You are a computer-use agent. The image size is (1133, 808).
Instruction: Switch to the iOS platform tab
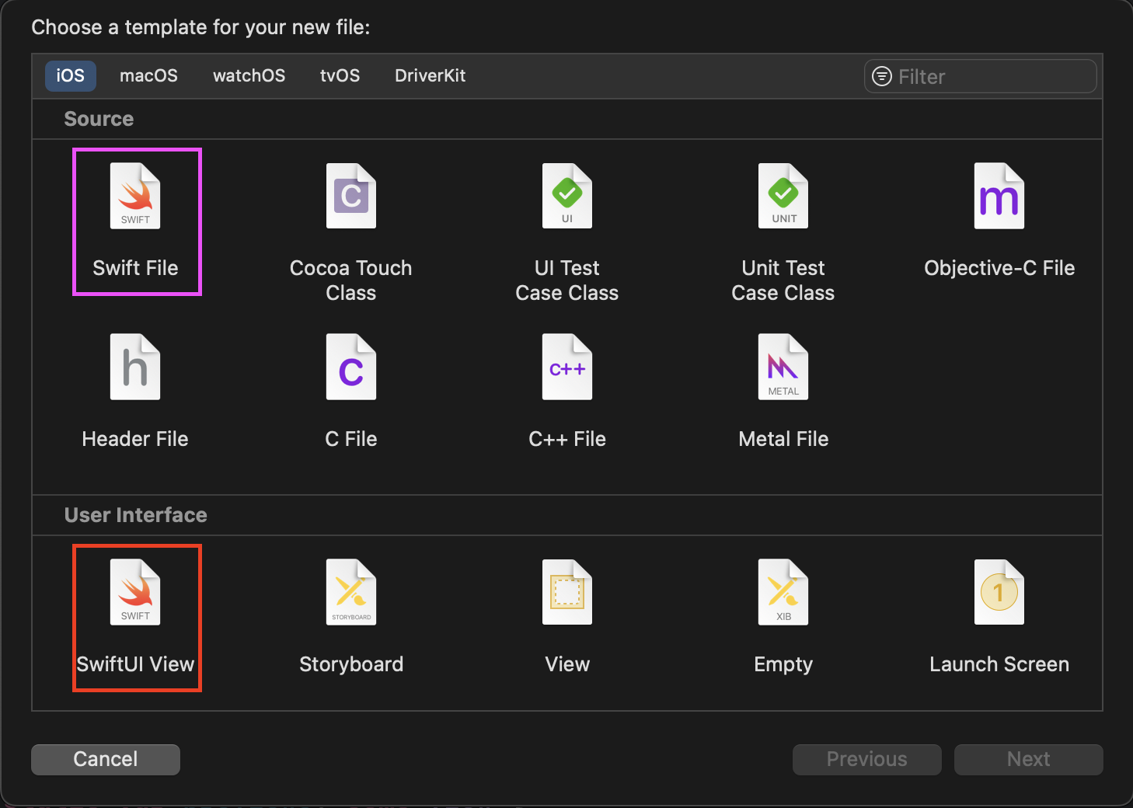pos(71,76)
